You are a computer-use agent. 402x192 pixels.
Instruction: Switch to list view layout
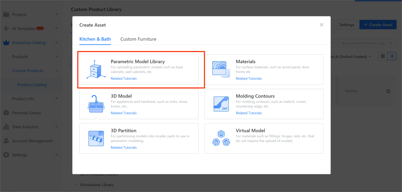coord(392,56)
